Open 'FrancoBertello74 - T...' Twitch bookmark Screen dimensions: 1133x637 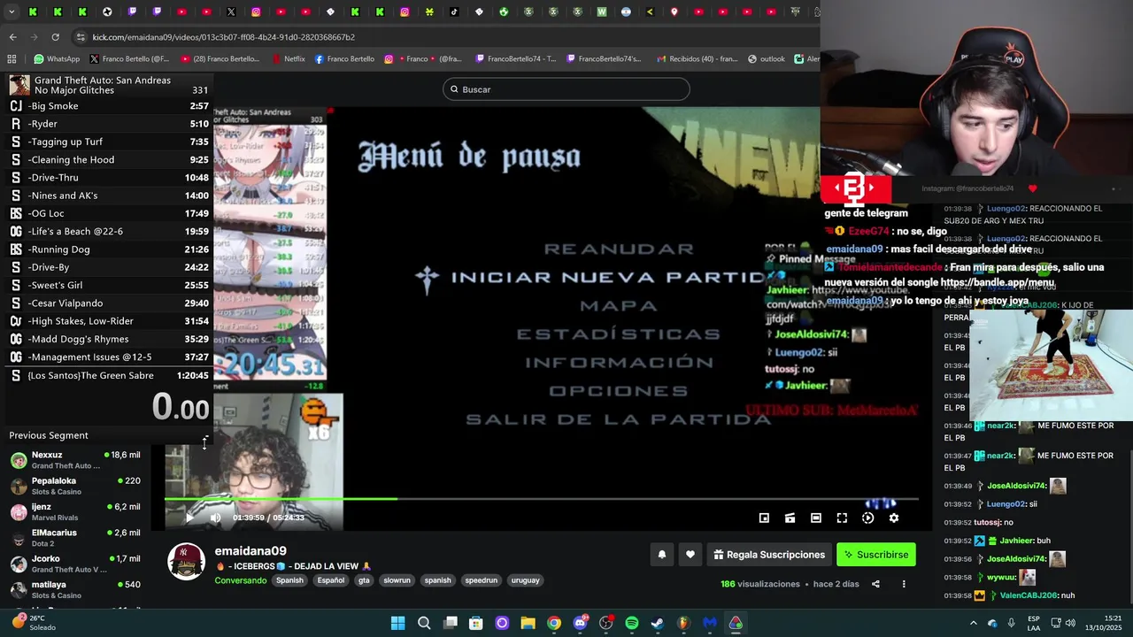coord(516,59)
